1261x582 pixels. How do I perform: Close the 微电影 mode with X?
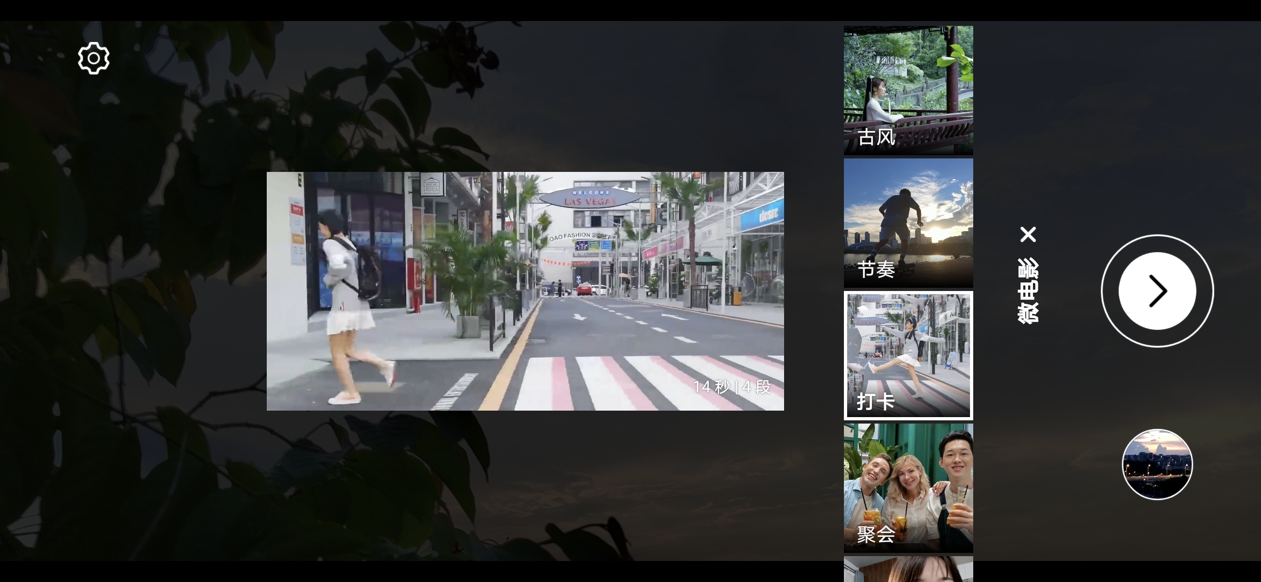(x=1028, y=234)
